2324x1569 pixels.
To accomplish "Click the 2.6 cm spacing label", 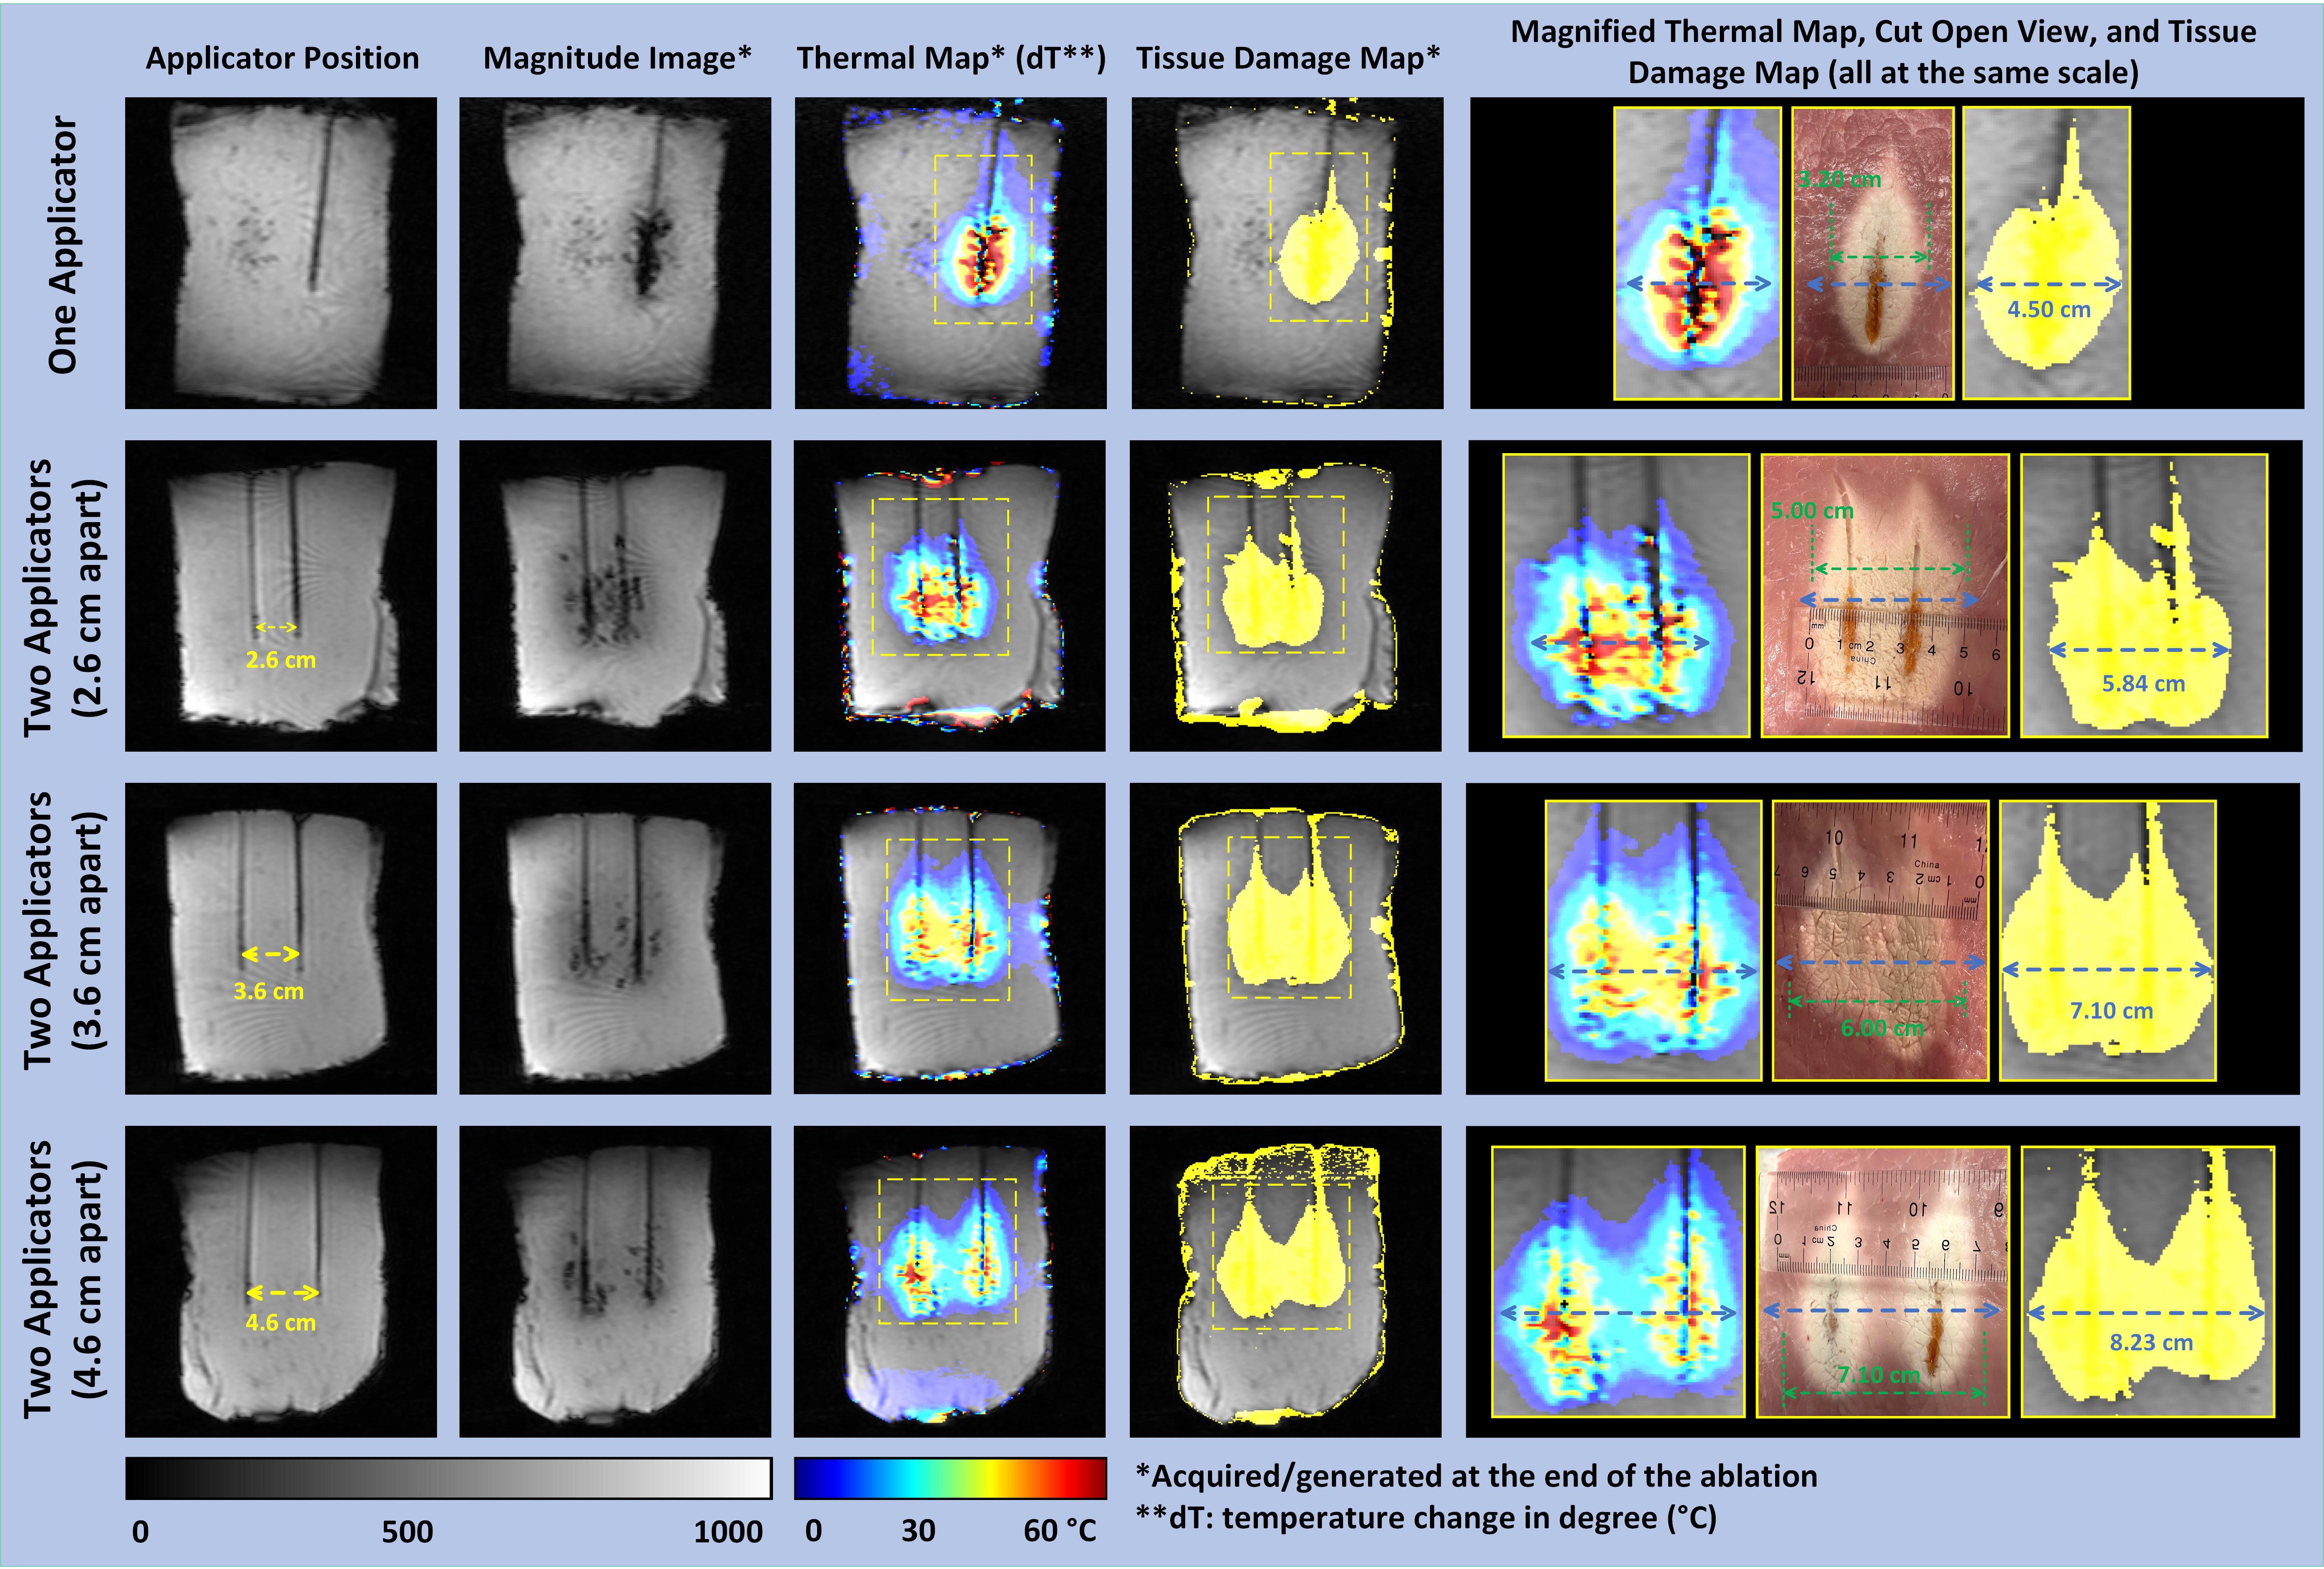I will coord(281,660).
